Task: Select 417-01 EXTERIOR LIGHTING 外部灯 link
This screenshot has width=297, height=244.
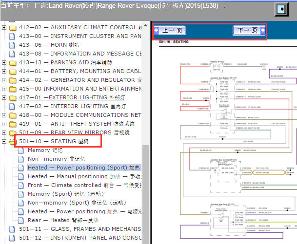Action: coord(72,97)
